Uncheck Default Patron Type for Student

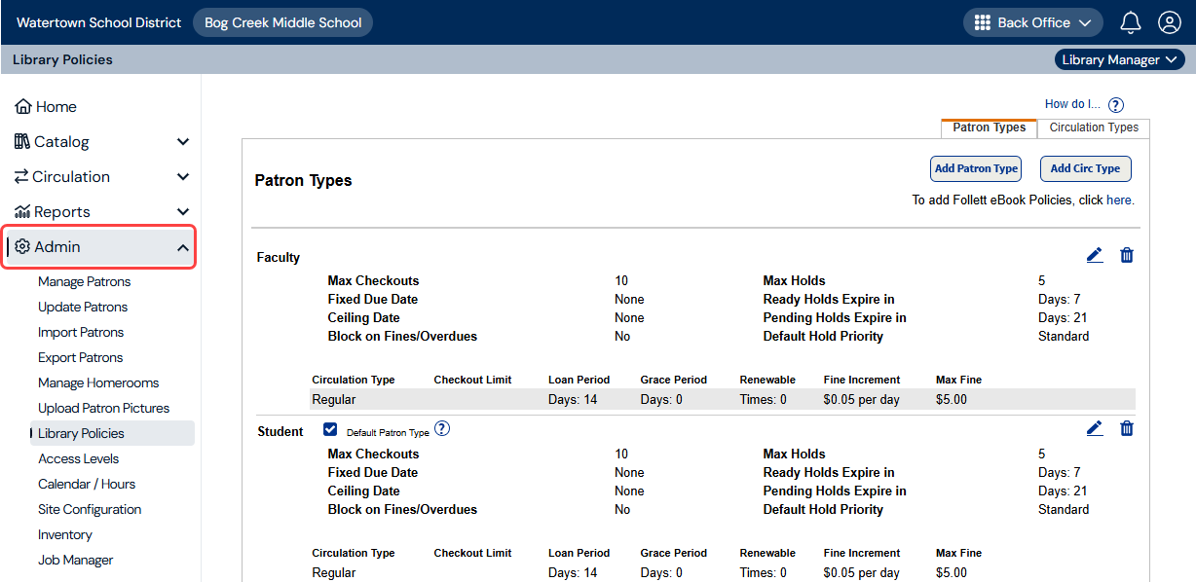(330, 428)
